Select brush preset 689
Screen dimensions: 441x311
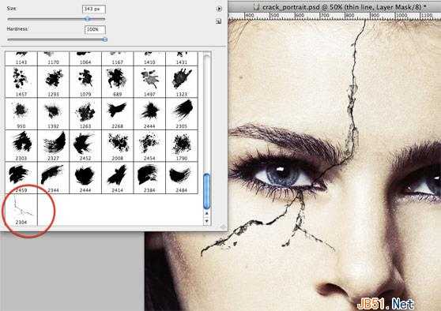coord(117,82)
